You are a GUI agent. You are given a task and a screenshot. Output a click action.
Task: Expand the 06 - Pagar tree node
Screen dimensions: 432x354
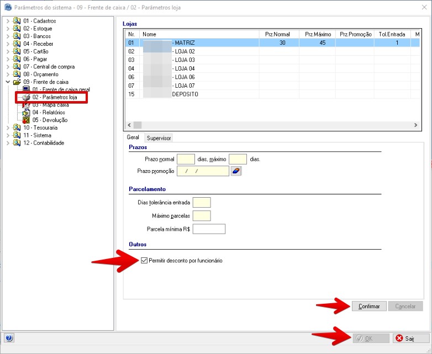(x=8, y=59)
